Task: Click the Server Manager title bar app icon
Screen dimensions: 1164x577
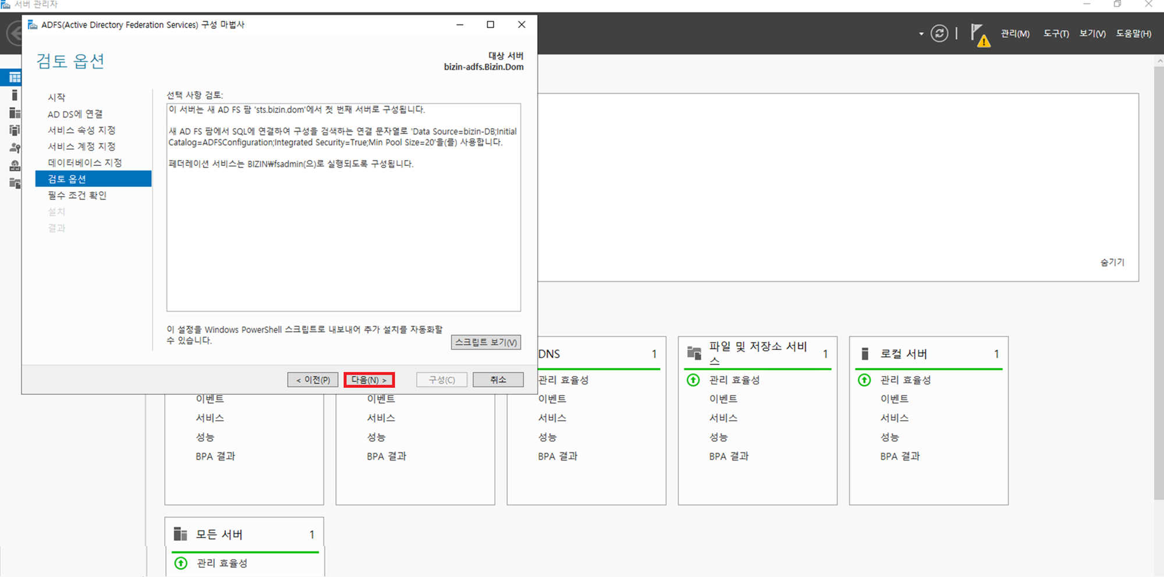Action: click(6, 4)
